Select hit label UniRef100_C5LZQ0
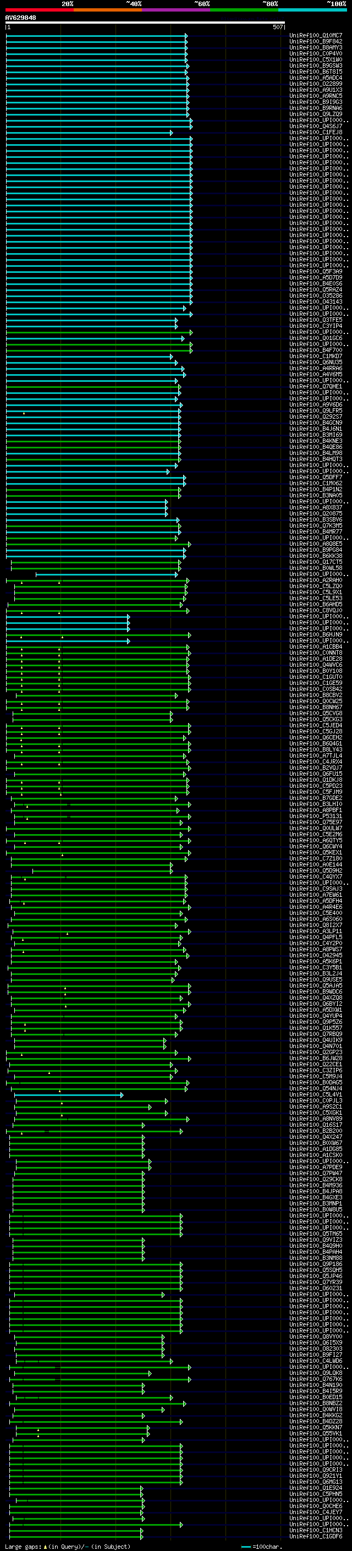 (x=316, y=587)
